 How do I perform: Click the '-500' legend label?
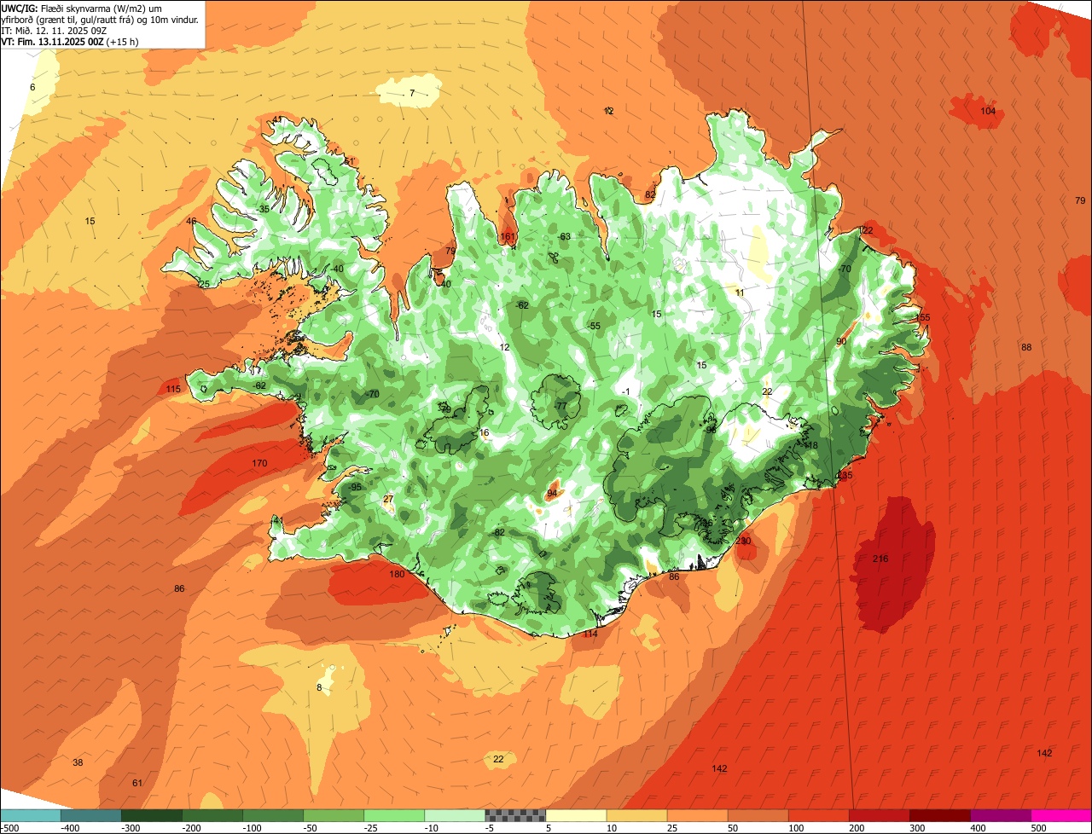pyautogui.click(x=10, y=827)
